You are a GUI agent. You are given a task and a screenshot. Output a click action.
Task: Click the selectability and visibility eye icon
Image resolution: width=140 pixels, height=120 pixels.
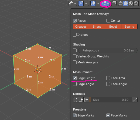coord(71,3)
